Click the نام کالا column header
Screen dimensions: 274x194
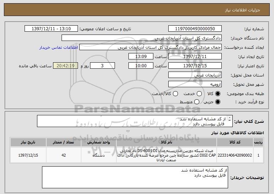pos(167,142)
